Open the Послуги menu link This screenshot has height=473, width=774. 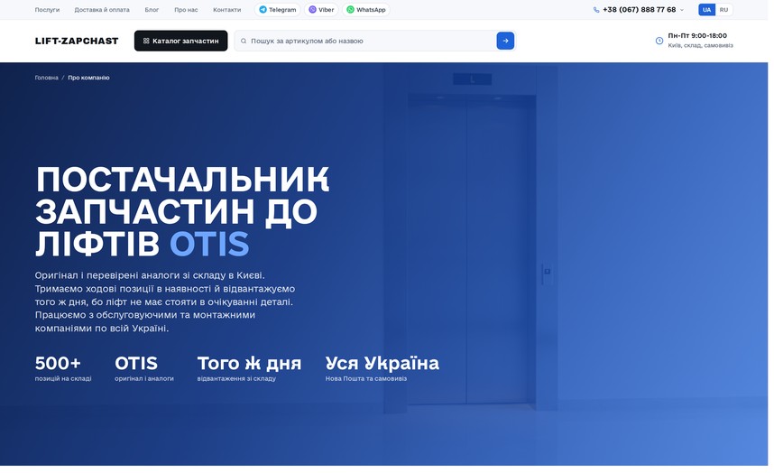[47, 10]
